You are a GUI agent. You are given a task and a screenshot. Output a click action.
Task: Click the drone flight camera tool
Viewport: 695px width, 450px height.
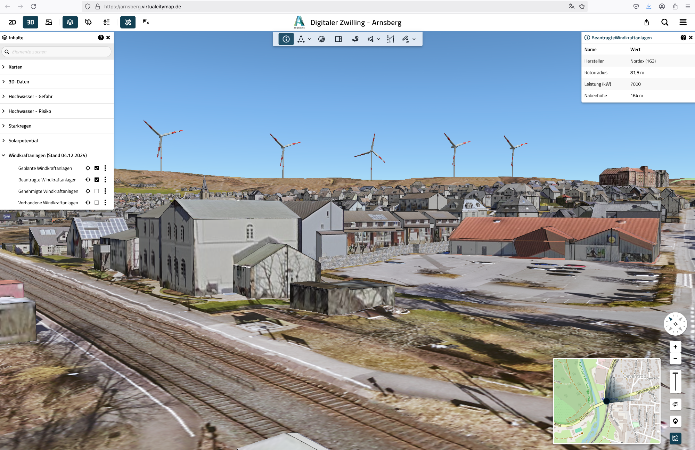coord(355,39)
